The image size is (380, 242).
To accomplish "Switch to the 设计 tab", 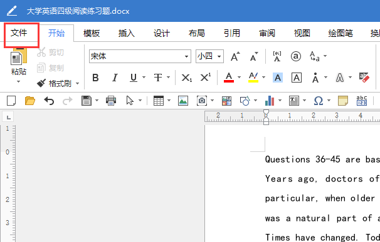I will click(162, 33).
